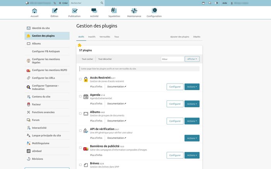Go to Accueil home icon

coord(34,11)
